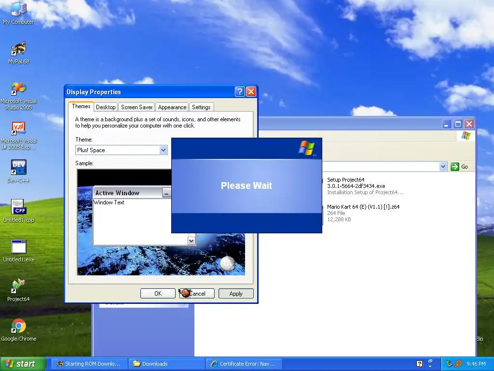Close the Display Properties dialog

[251, 91]
